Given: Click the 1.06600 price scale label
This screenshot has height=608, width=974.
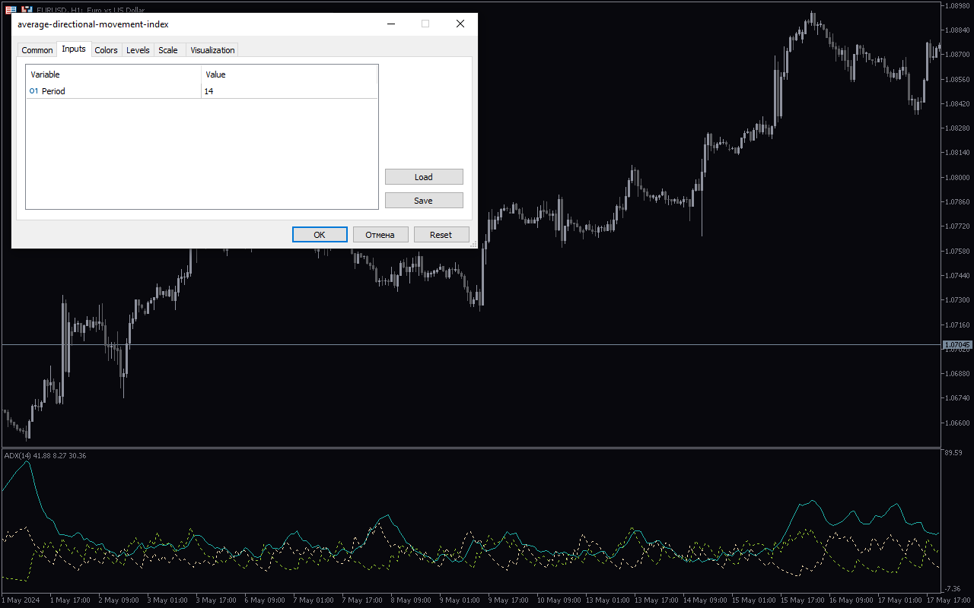Looking at the screenshot, I should [x=956, y=423].
